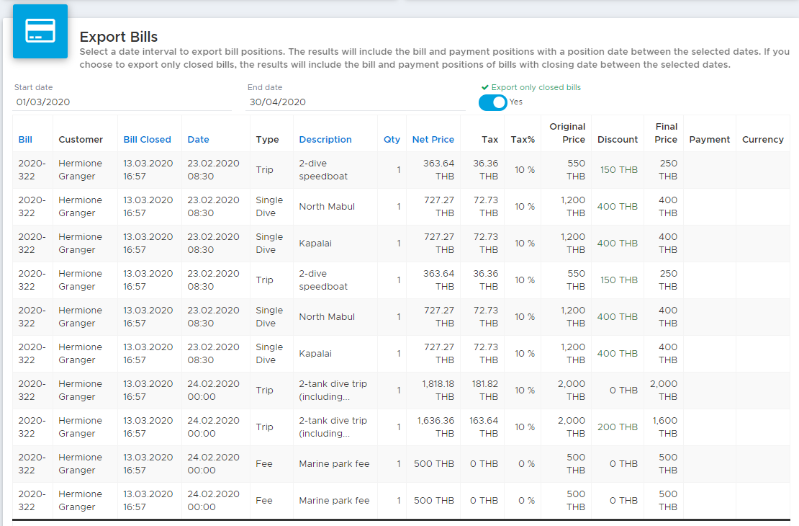
Task: Focus the End date field showing 30/04/2020
Action: (x=355, y=102)
